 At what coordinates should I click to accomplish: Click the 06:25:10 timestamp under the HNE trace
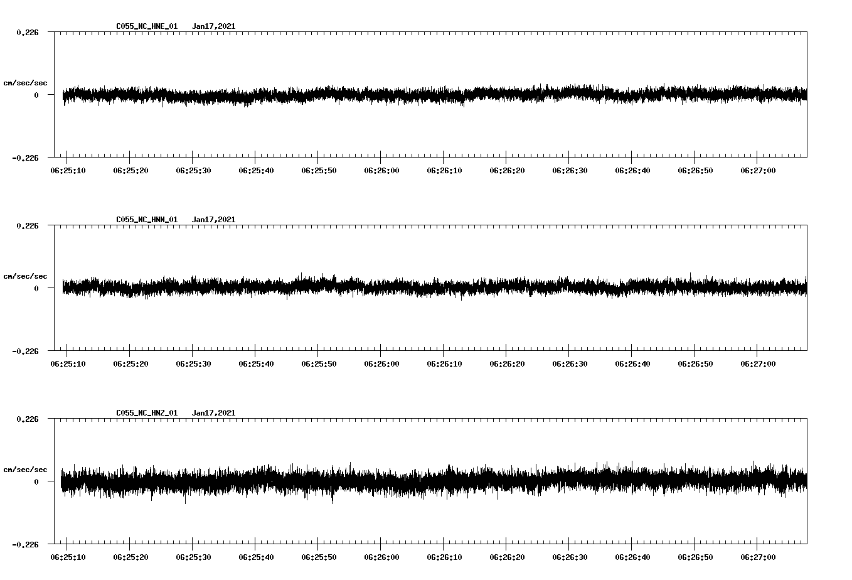(68, 169)
